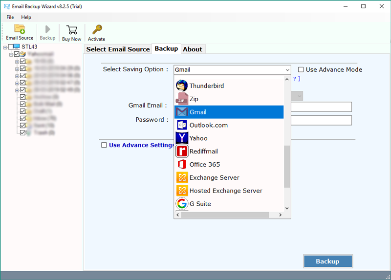
Task: Click the horizontal scrollbar thumb in list
Action: 225,215
